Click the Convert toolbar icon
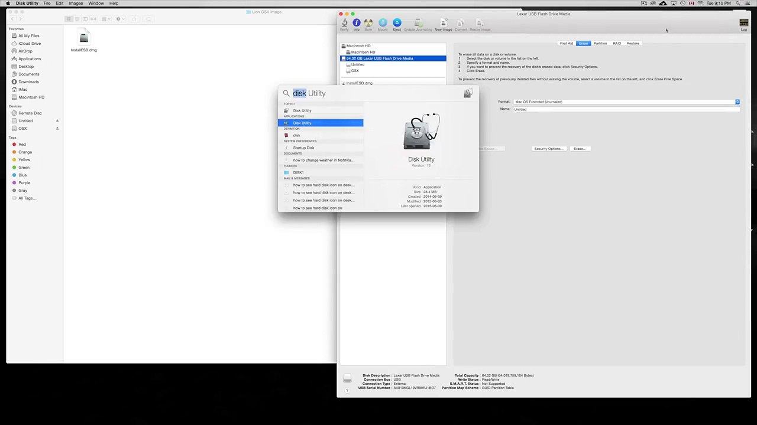The height and width of the screenshot is (425, 757). pyautogui.click(x=461, y=24)
